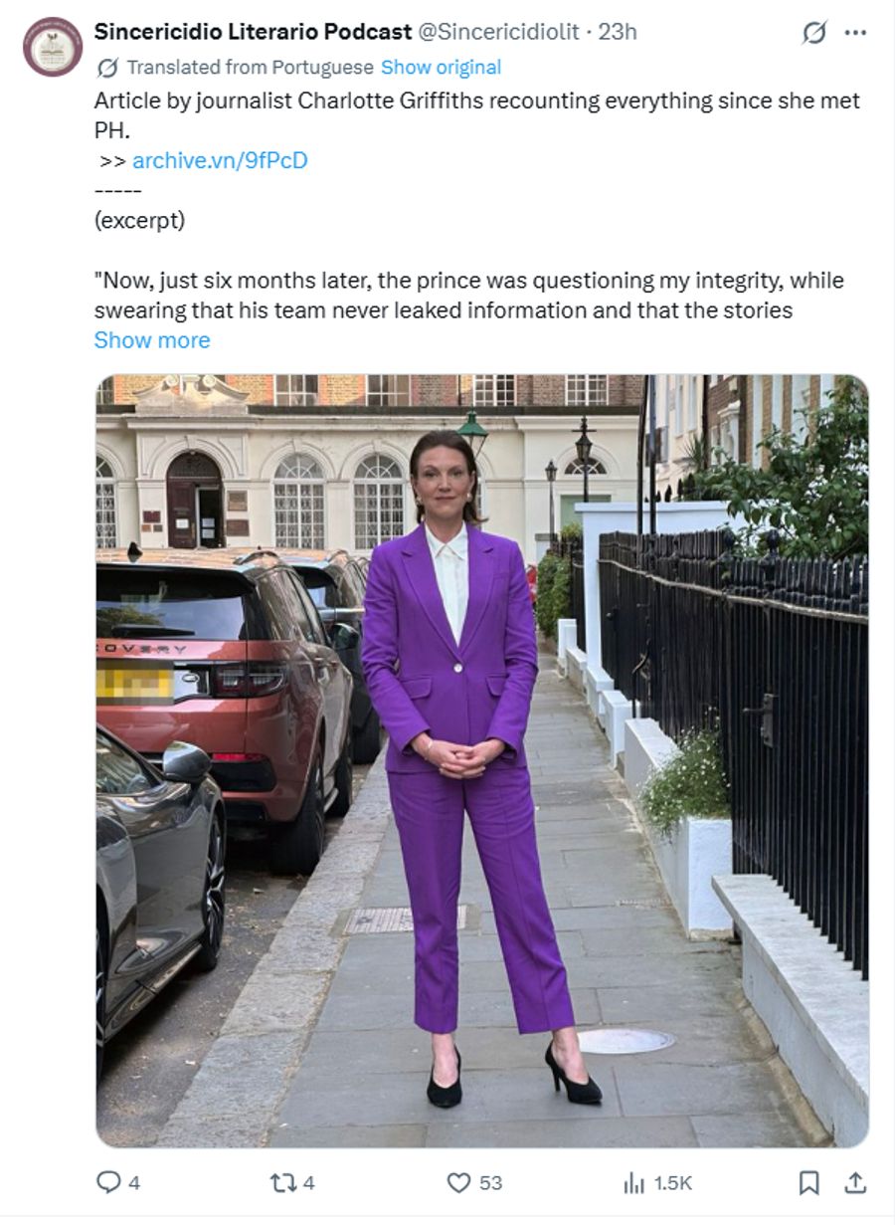This screenshot has width=895, height=1225.
Task: Click the Translated from Portuguese label
Action: (251, 68)
